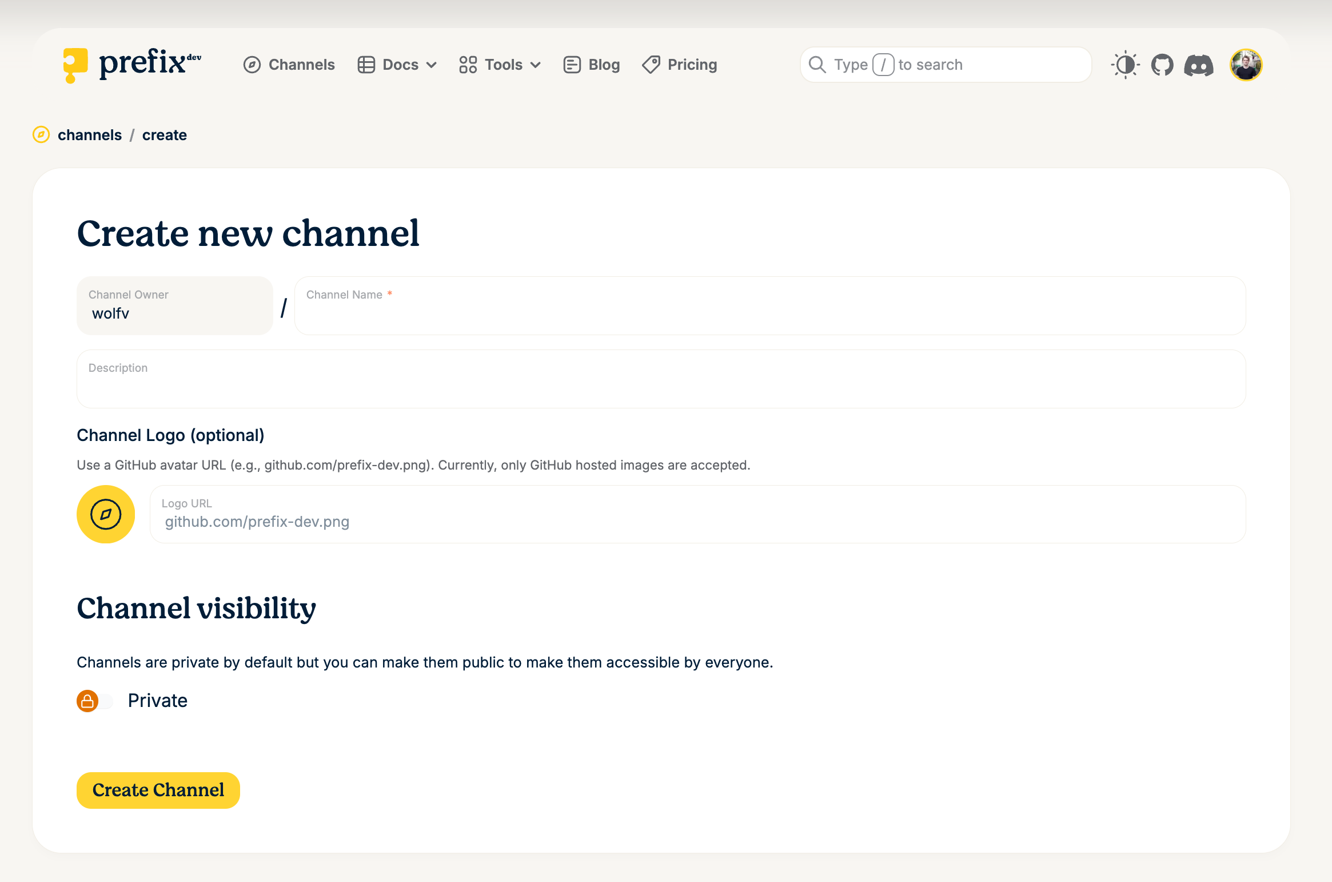Click the orange lock icon next to Private
This screenshot has width=1332, height=882.
tap(86, 700)
